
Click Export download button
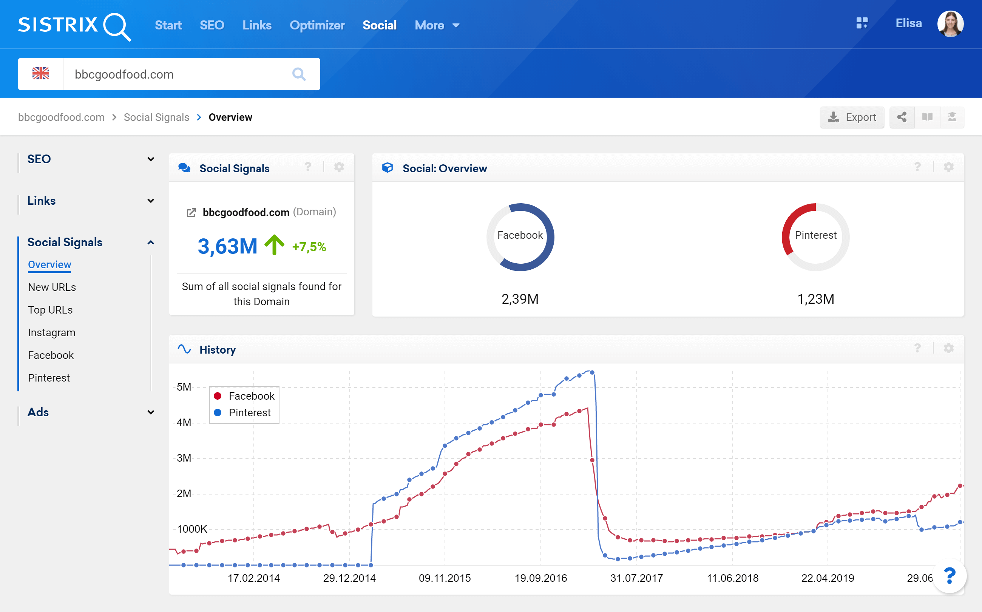pyautogui.click(x=852, y=117)
